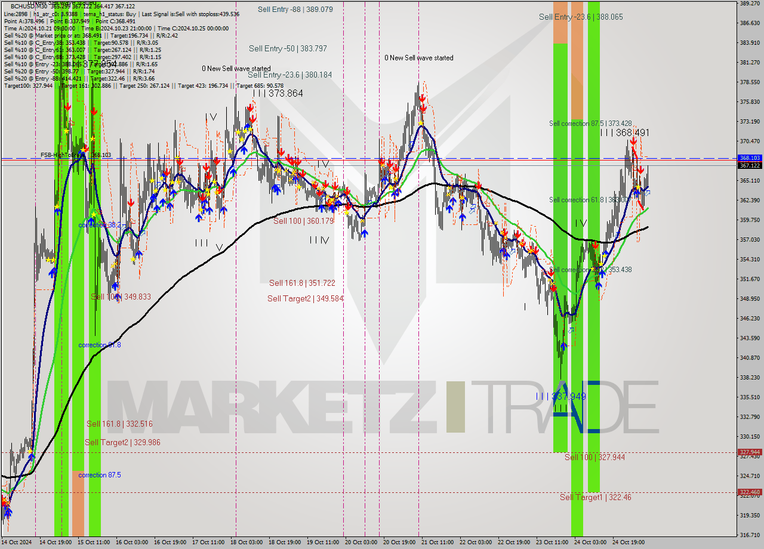Image resolution: width=764 pixels, height=549 pixels.
Task: Select the 'I I I 373.864' wave label
Action: point(278,94)
